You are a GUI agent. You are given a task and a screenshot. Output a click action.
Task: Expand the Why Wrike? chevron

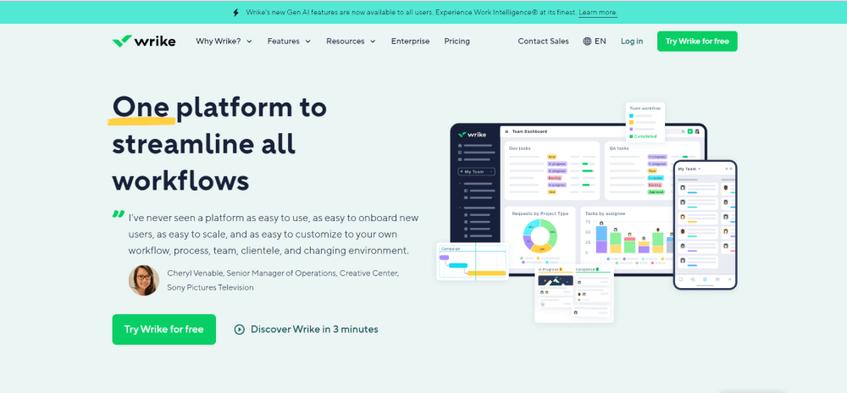249,42
